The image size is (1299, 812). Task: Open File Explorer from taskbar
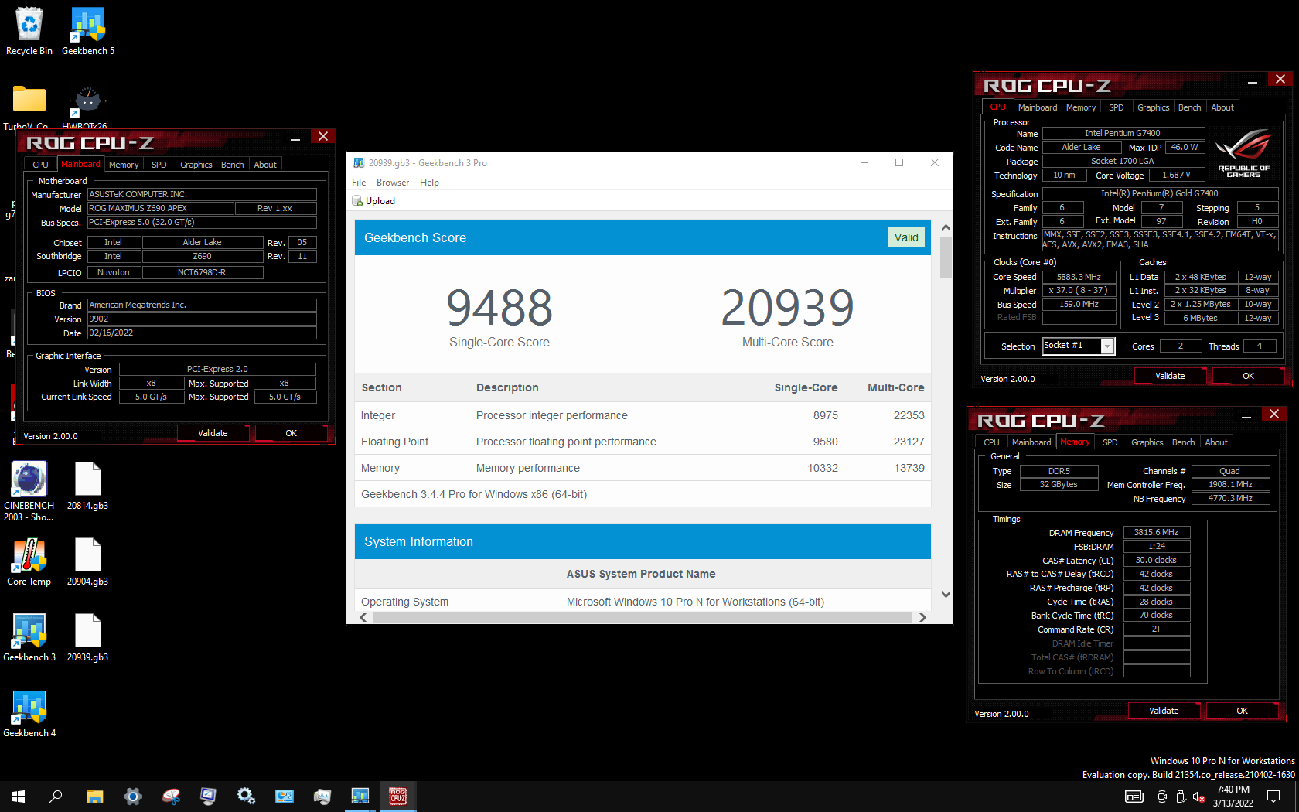coord(94,796)
